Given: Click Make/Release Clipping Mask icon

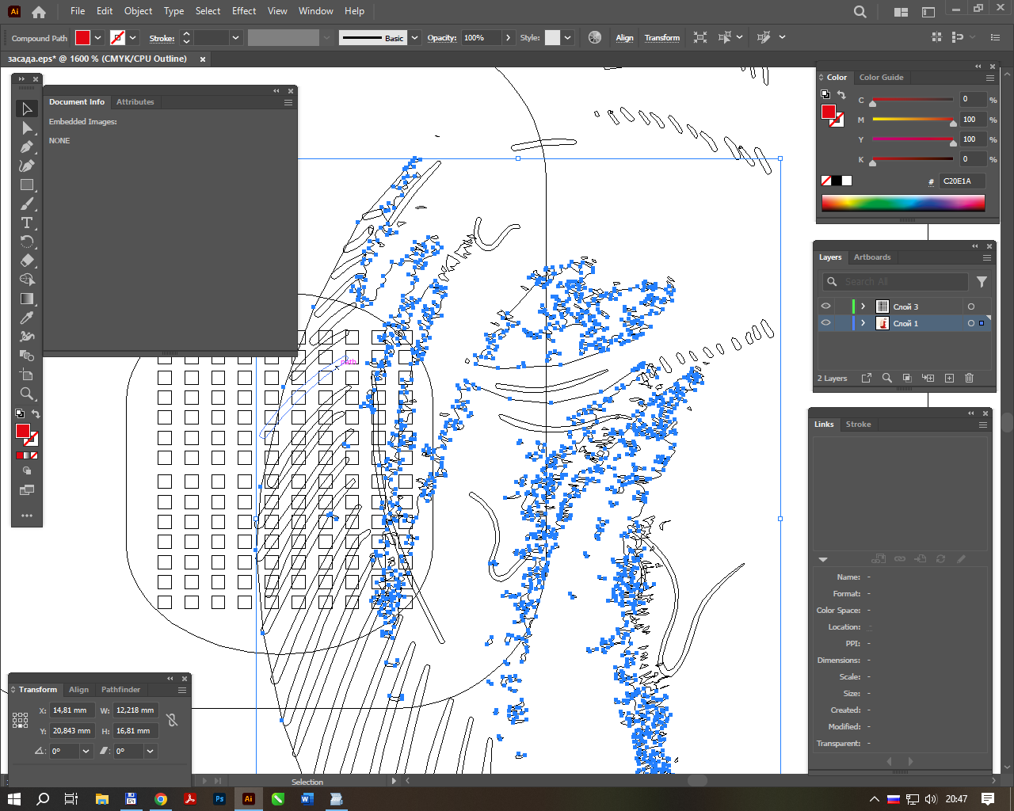Looking at the screenshot, I should pos(908,378).
